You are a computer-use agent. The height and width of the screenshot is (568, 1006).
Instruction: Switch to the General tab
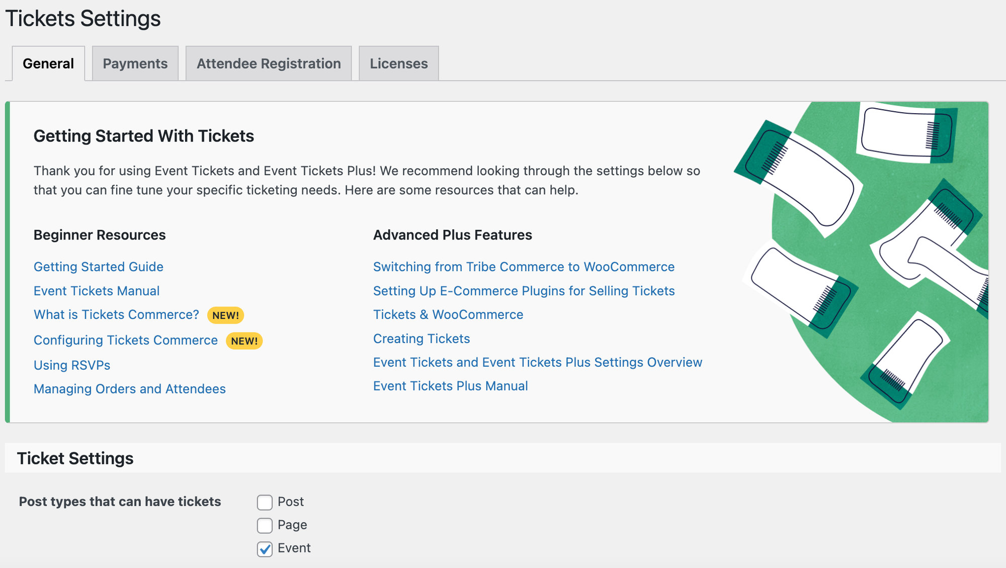point(48,63)
